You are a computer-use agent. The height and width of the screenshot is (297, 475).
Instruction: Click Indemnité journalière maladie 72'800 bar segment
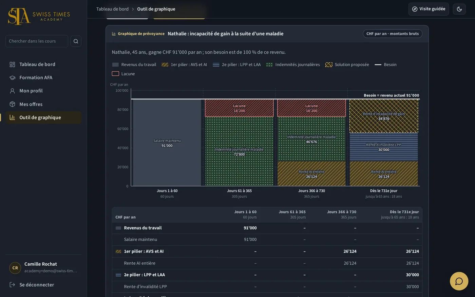239,151
